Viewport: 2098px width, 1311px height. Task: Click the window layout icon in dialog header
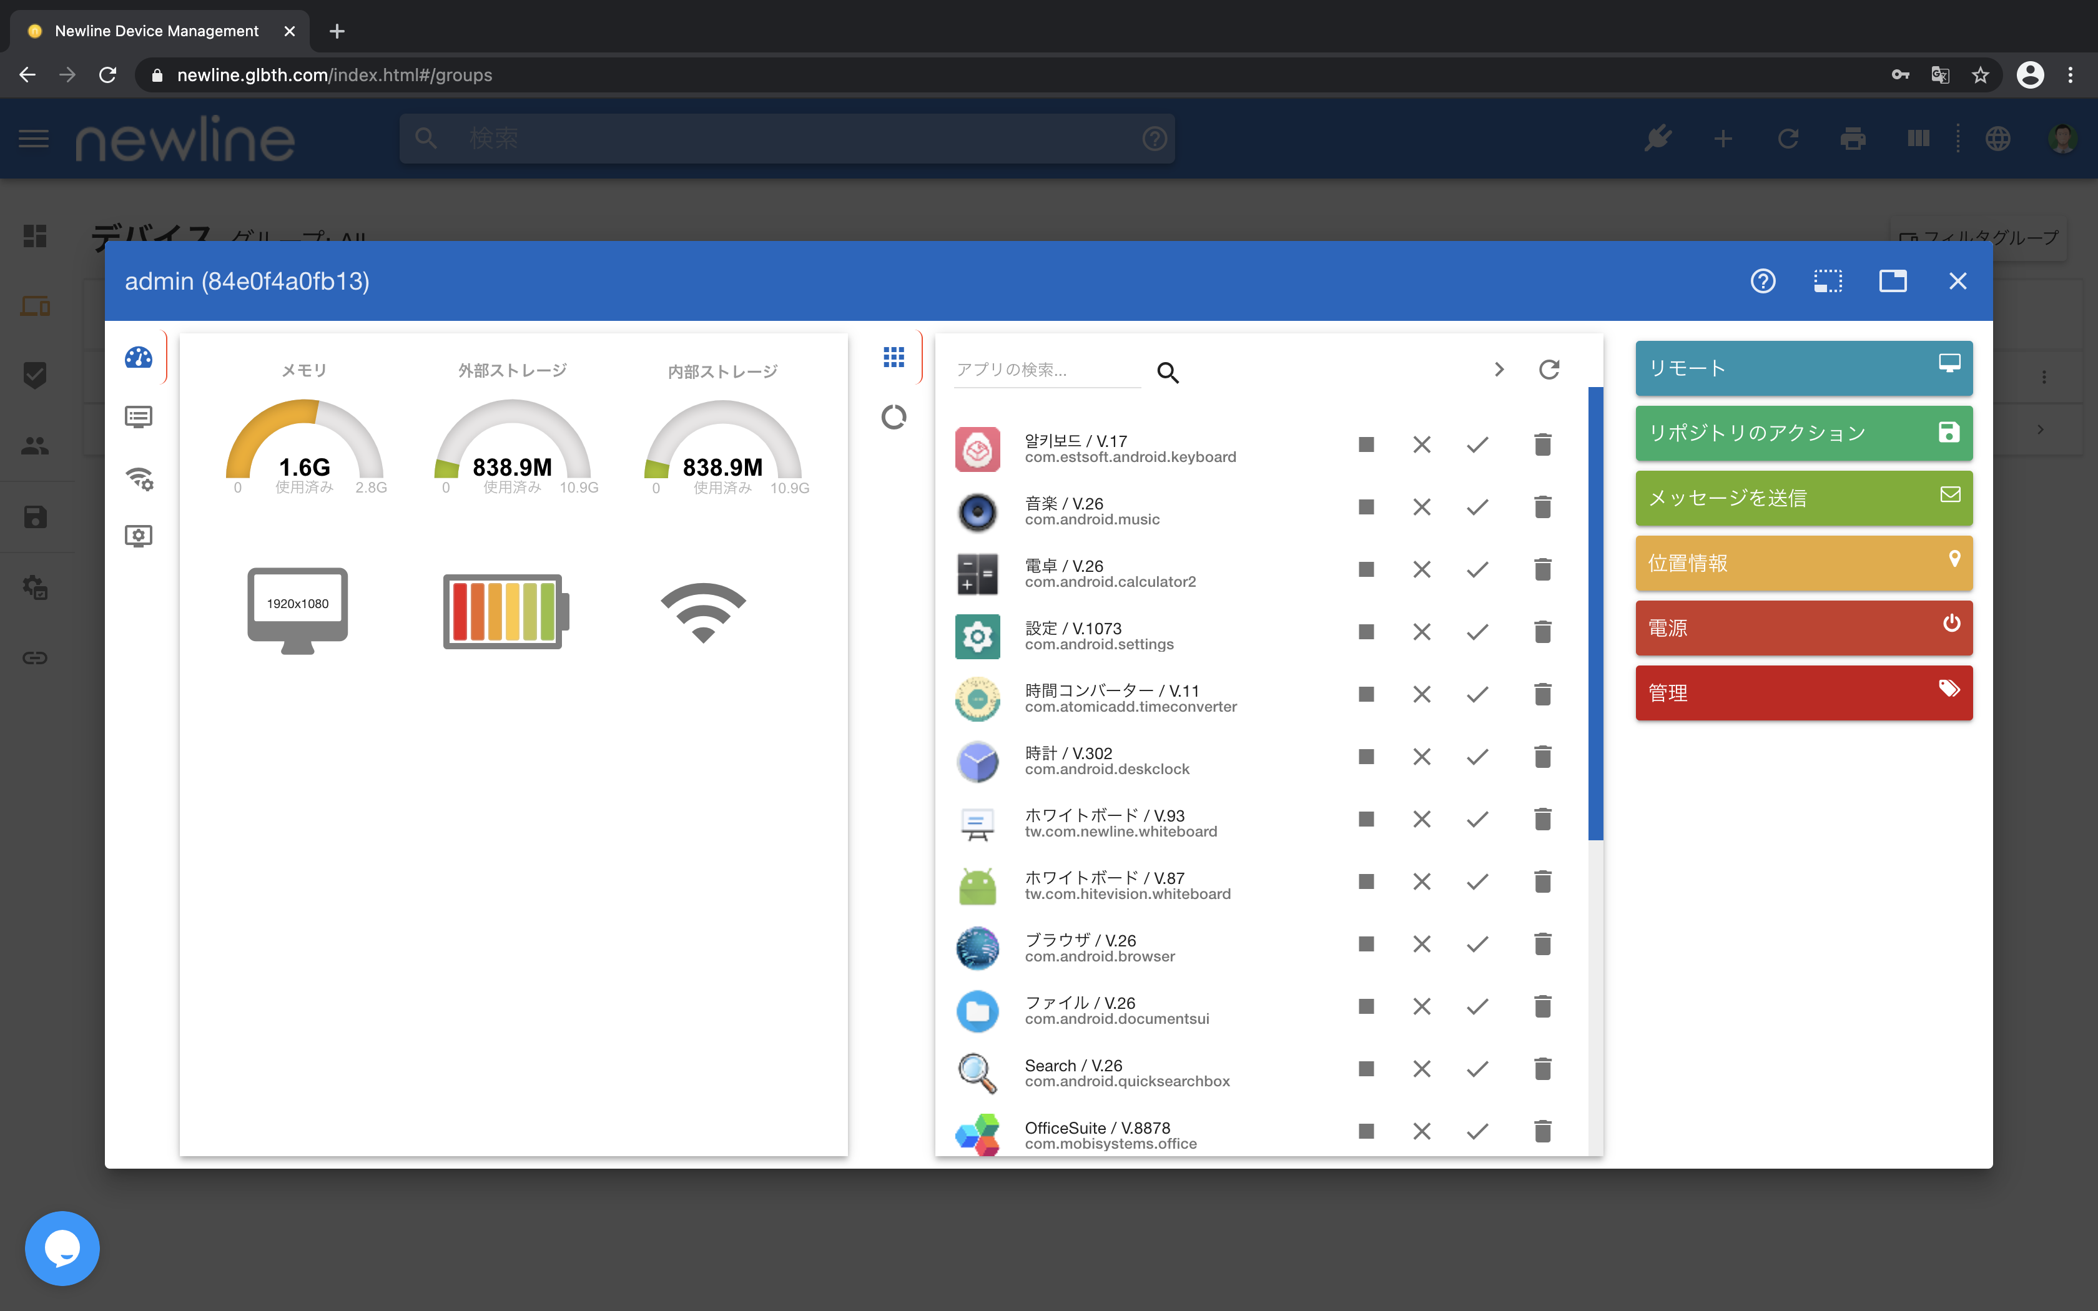[x=1893, y=281]
